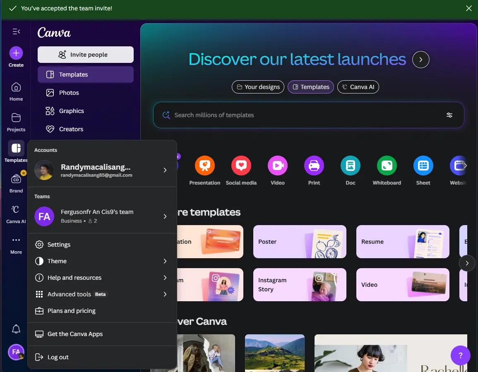Switch to the Randymacalisang account
Viewport: 478px width, 372px height.
102,170
